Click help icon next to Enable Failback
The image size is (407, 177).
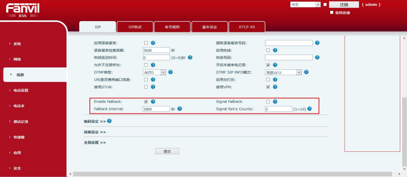pyautogui.click(x=153, y=102)
